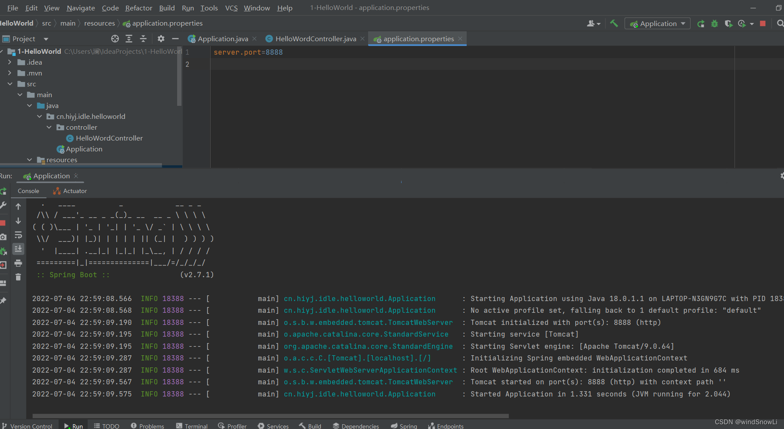Open the Dependencies tool window

[x=356, y=426]
